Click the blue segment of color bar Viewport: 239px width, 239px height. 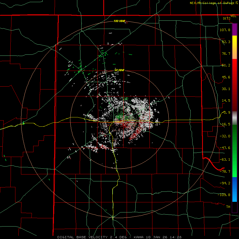coord(234,189)
